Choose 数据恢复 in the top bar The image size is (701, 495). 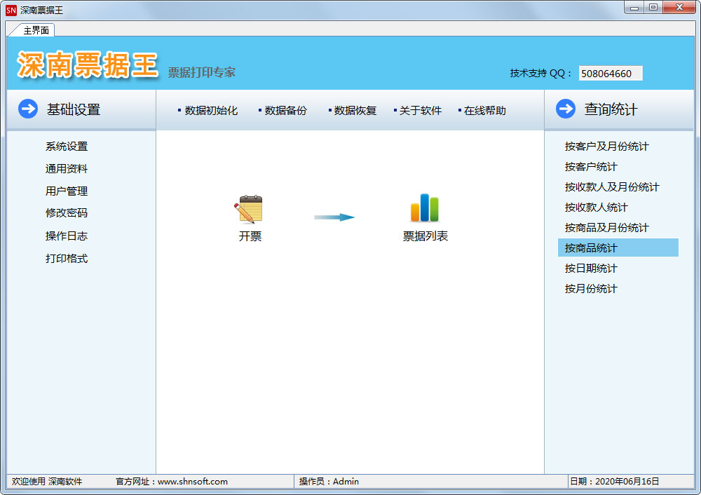[x=355, y=111]
